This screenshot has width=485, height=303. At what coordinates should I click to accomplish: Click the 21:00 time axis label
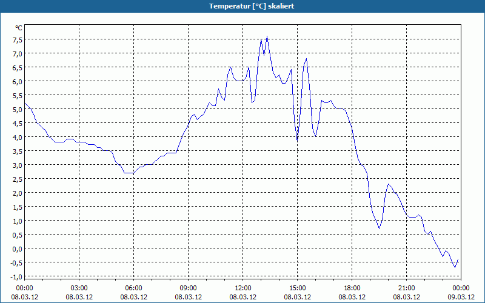[406, 288]
